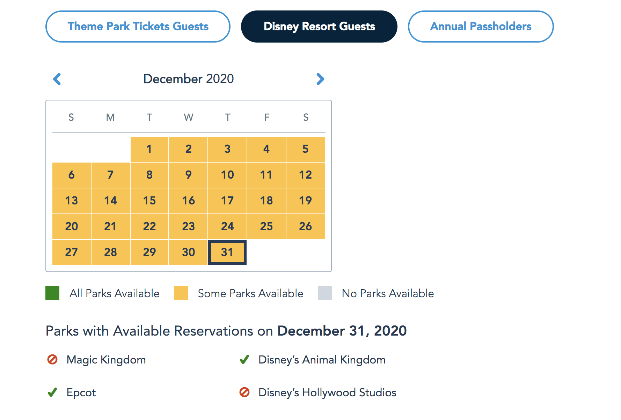
Task: Choose December 16 calendar date
Action: pos(189,201)
